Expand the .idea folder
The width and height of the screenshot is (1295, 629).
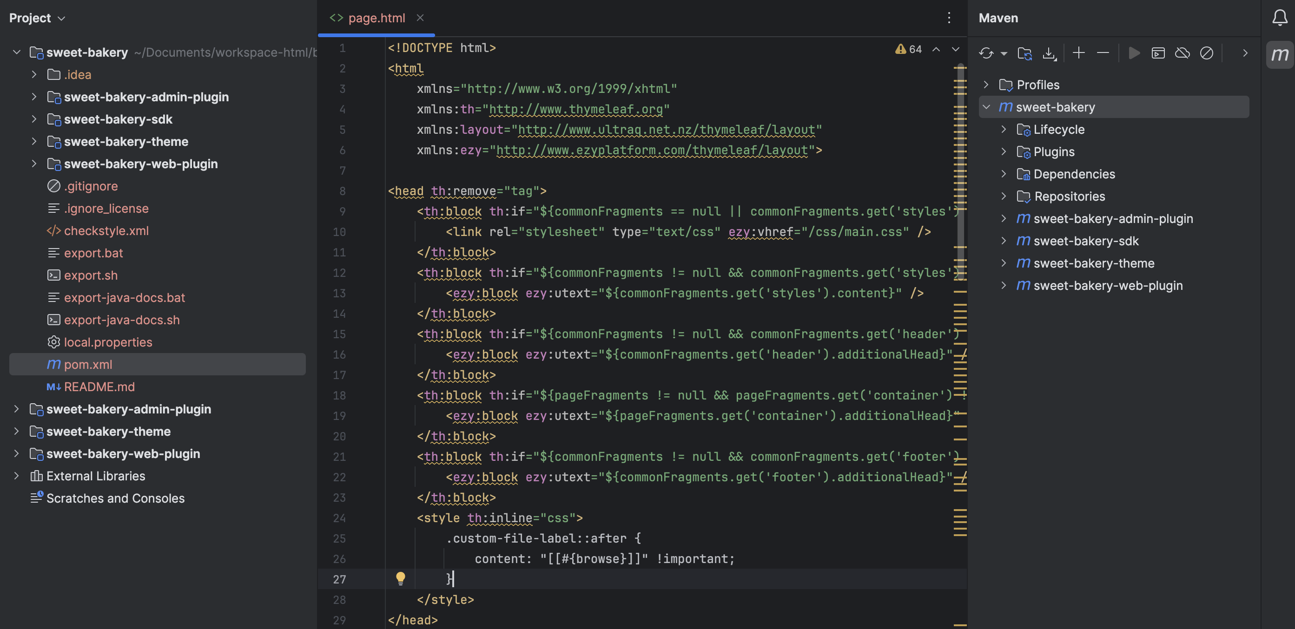coord(33,74)
